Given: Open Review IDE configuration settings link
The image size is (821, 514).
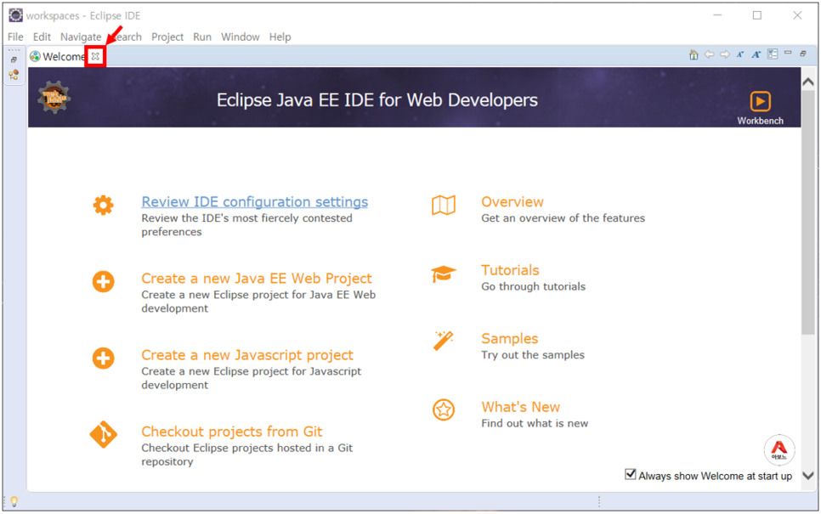Looking at the screenshot, I should tap(254, 202).
